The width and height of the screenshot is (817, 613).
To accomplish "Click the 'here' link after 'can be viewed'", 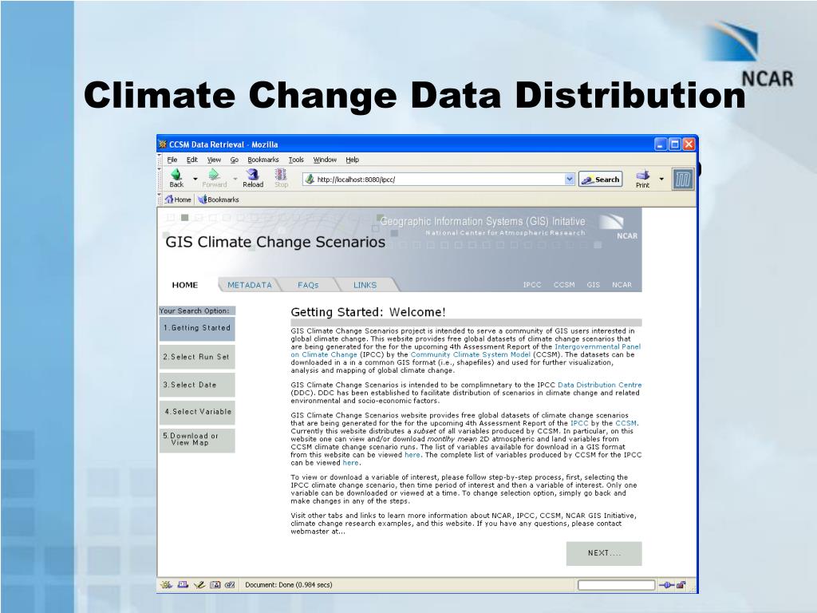I will coord(350,463).
